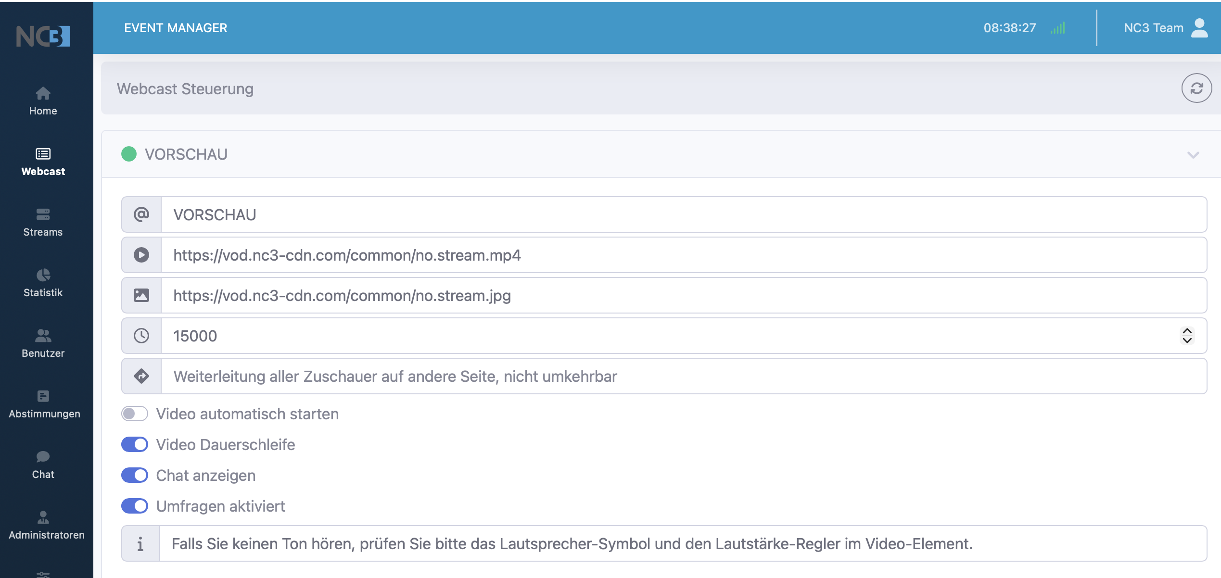Image resolution: width=1221 pixels, height=578 pixels.
Task: Open the Home sidebar item
Action: (x=43, y=101)
